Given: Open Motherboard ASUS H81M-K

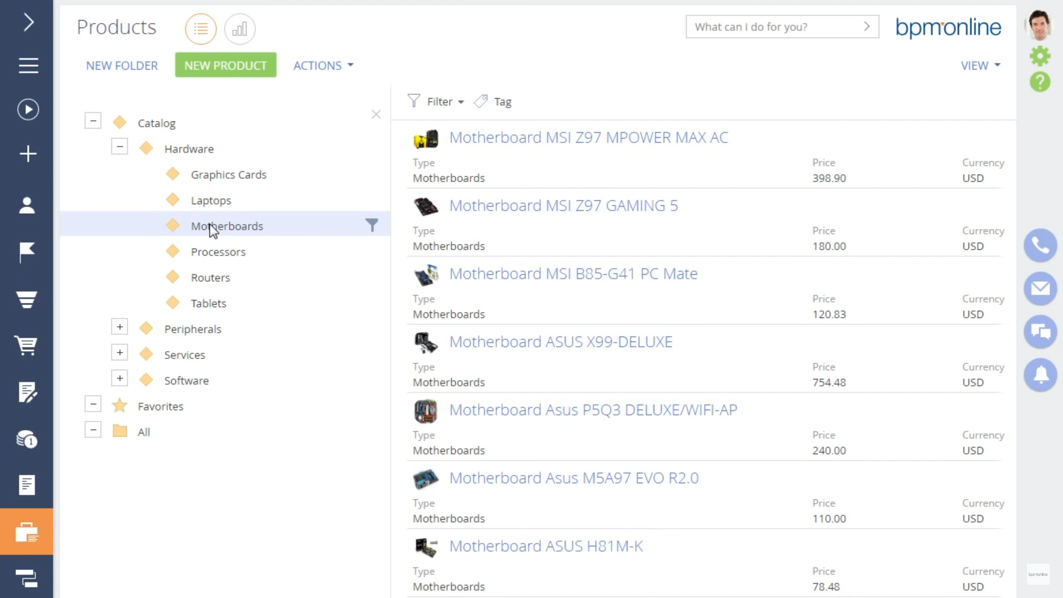Looking at the screenshot, I should click(546, 546).
